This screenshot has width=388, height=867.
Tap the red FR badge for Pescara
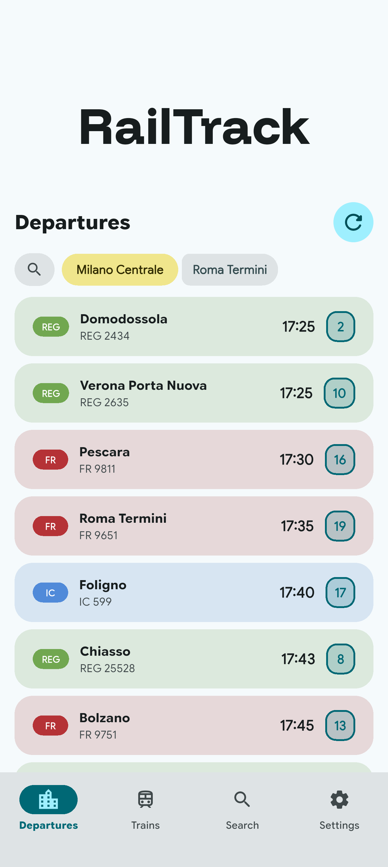(x=50, y=459)
